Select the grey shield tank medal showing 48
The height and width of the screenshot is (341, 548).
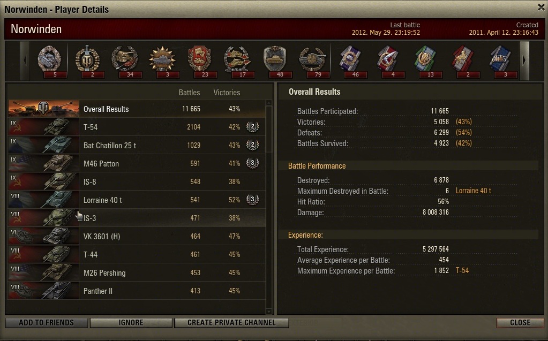275,61
